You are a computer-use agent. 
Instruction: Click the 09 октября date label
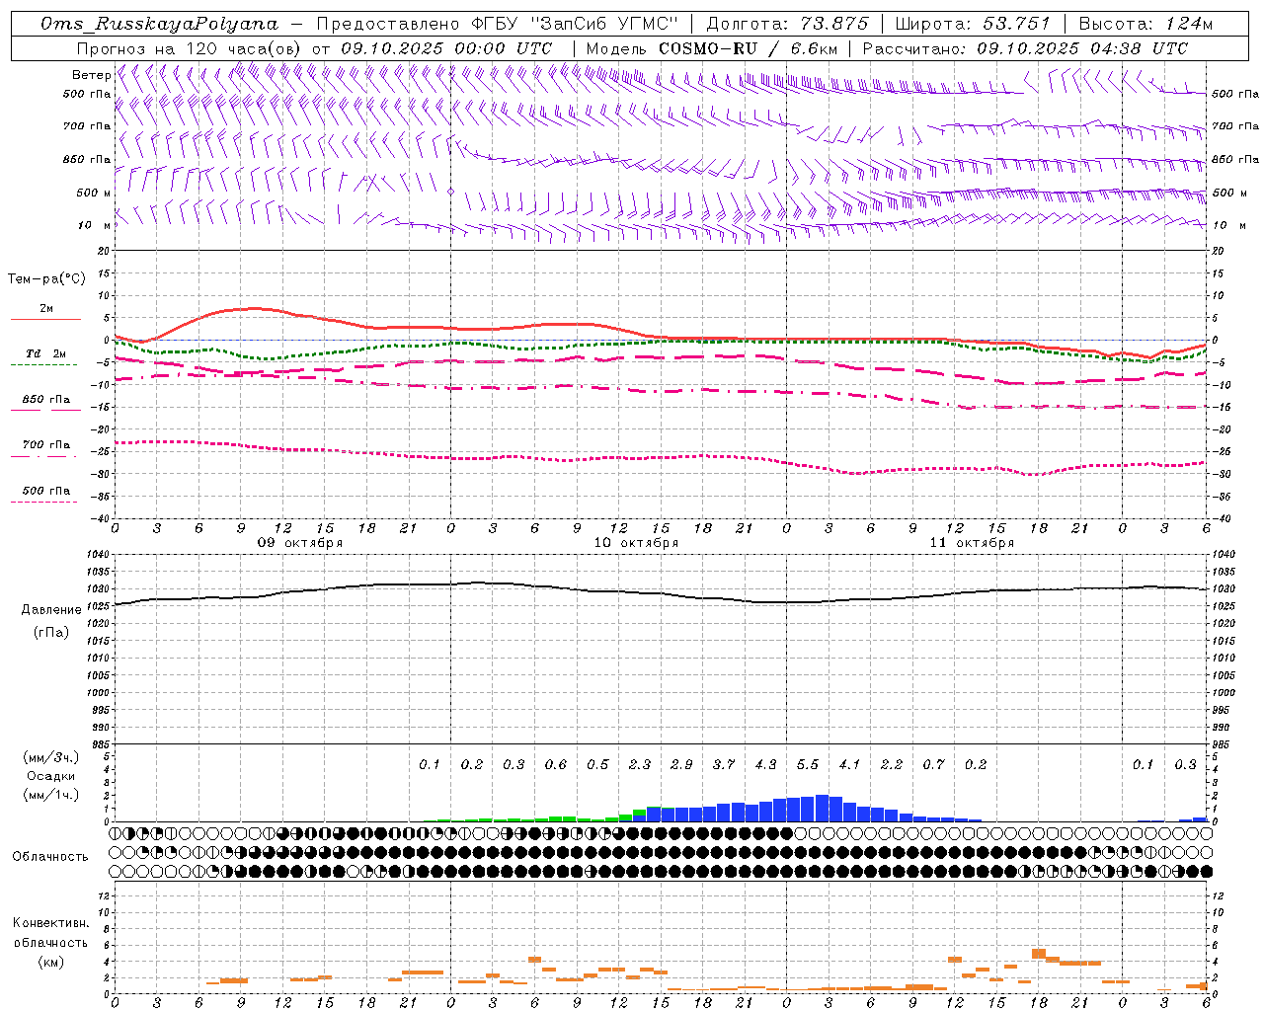coord(300,542)
